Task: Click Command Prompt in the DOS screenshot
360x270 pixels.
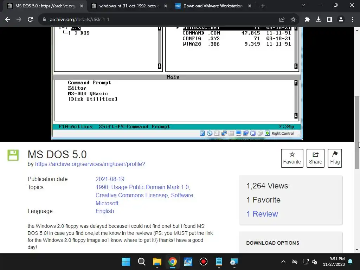Action: coord(89,83)
